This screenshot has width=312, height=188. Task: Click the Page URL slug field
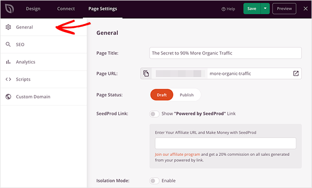[x=249, y=74]
